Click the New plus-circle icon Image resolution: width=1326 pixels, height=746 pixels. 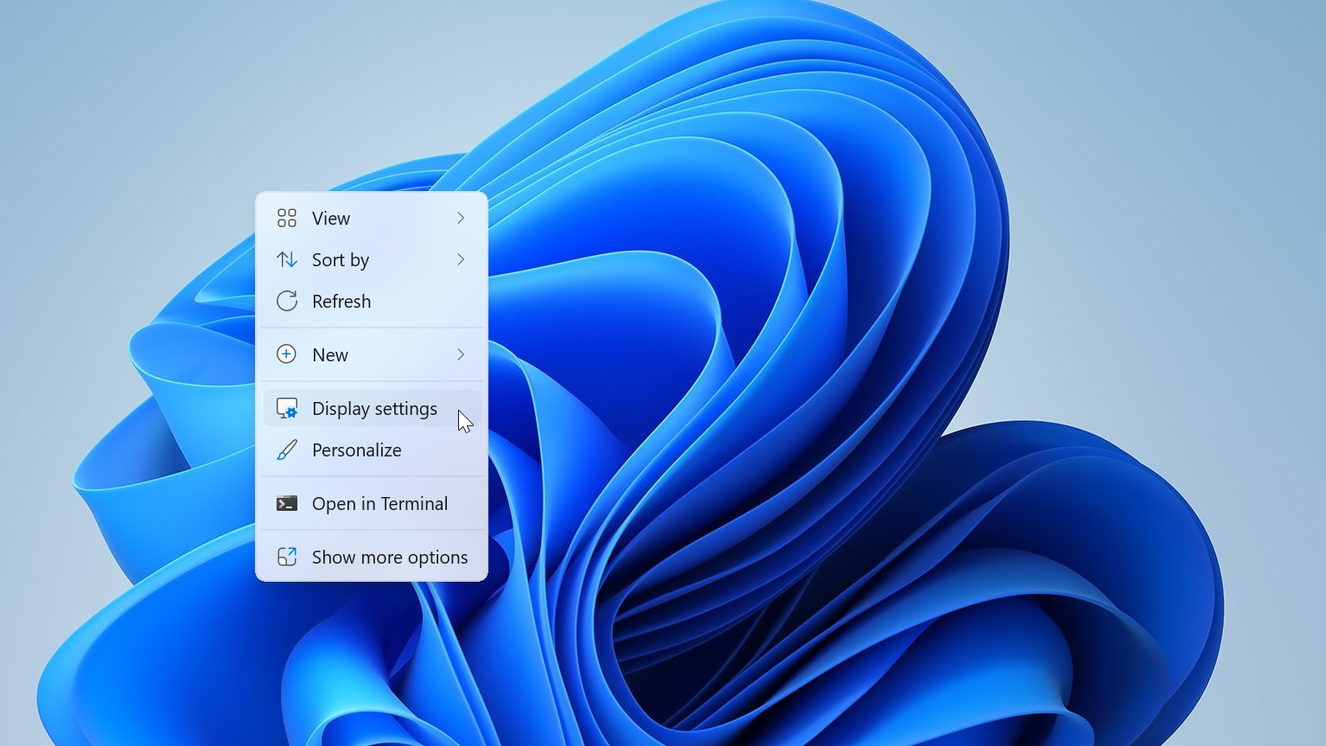(287, 354)
